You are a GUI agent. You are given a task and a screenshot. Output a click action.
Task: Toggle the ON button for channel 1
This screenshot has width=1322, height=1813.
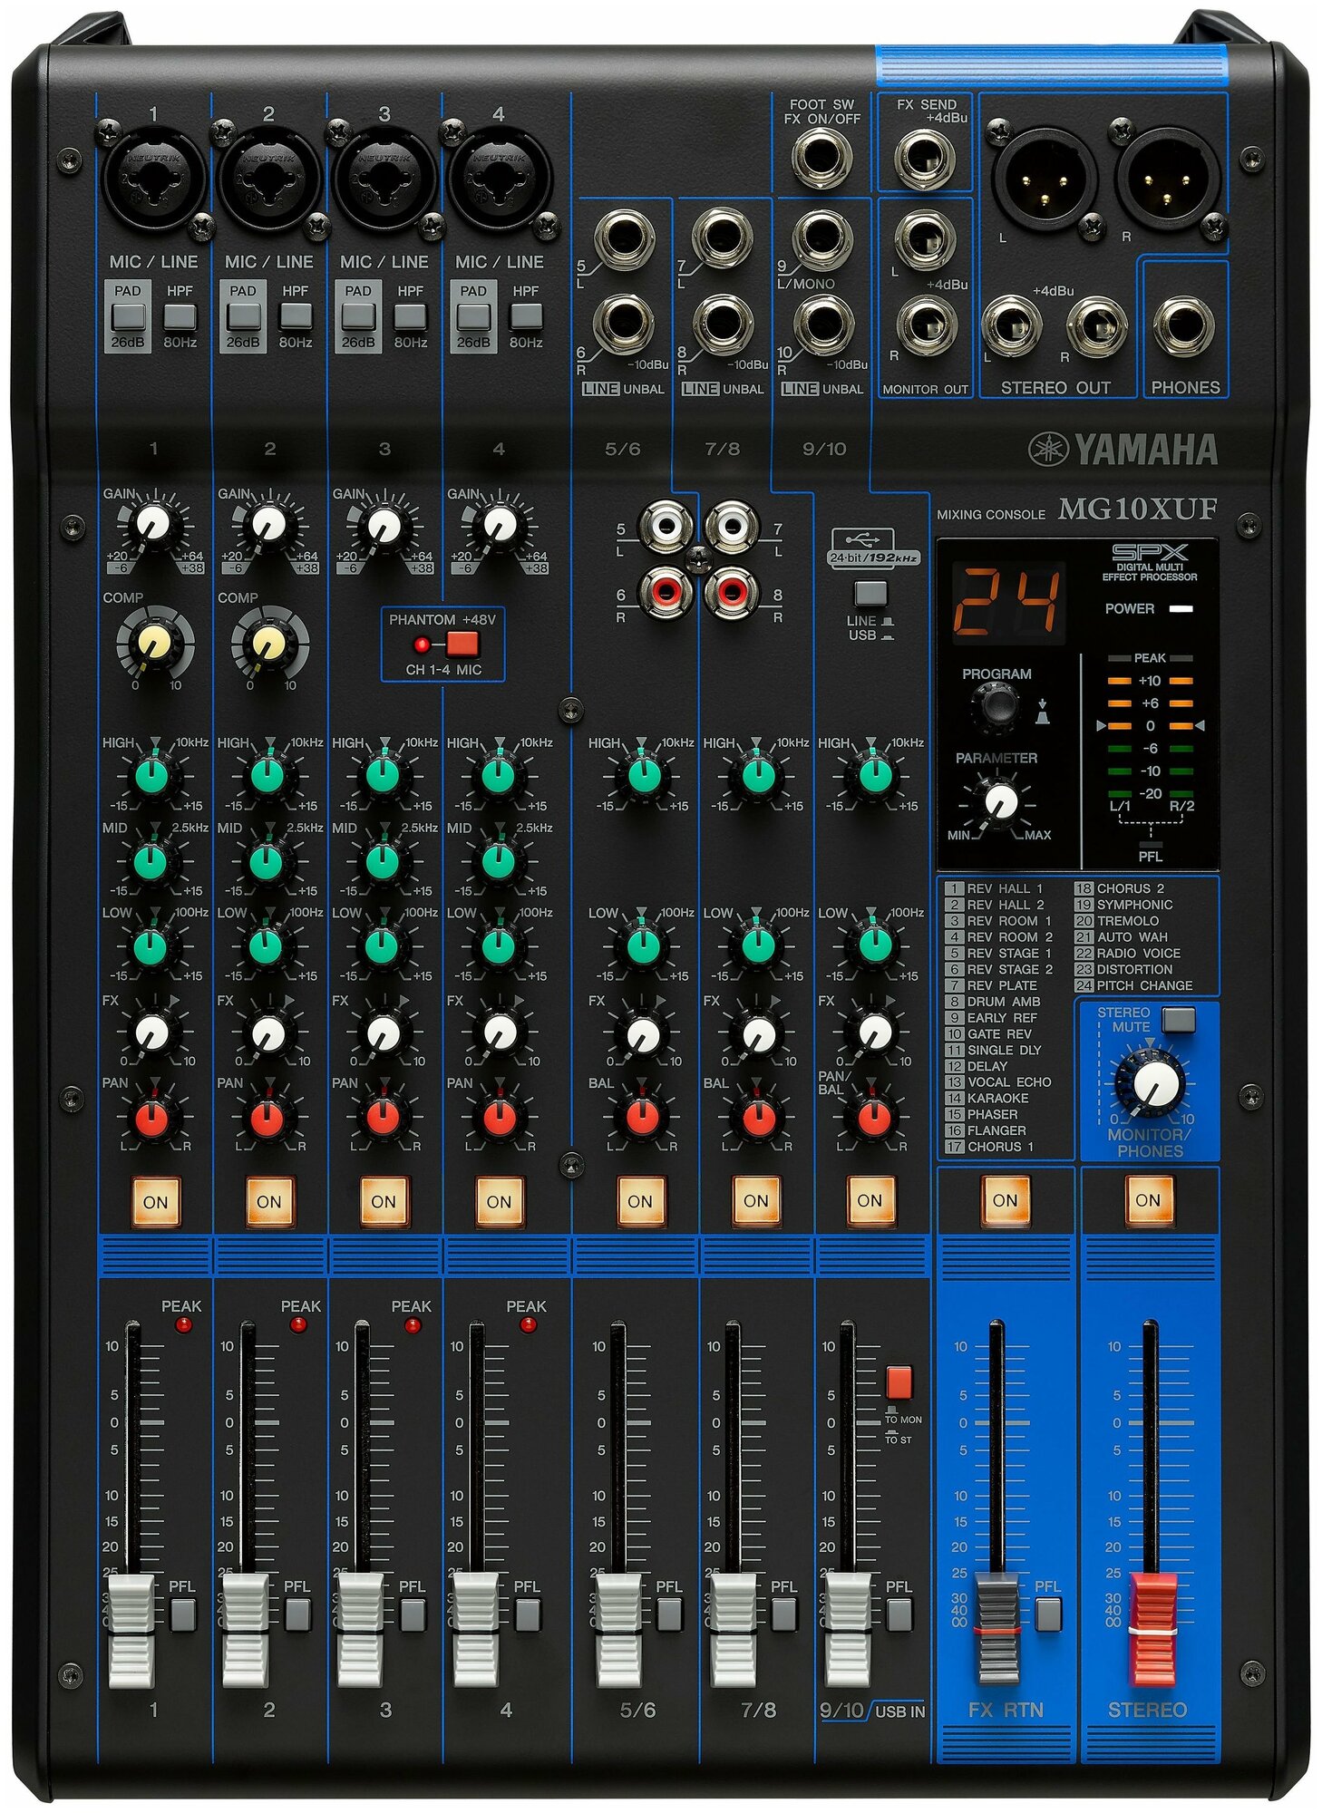click(x=155, y=1201)
